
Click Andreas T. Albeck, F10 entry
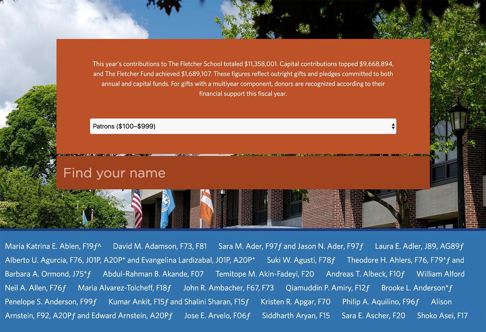point(365,274)
